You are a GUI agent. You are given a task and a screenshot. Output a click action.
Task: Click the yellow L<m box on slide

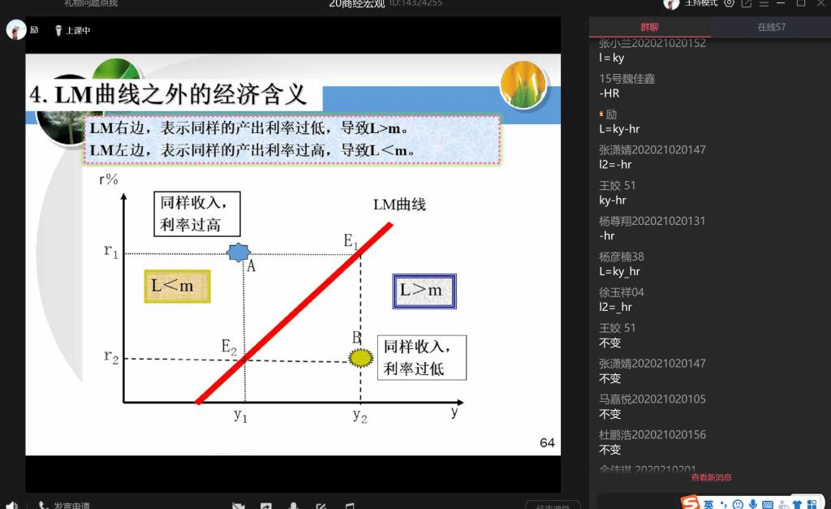[177, 287]
